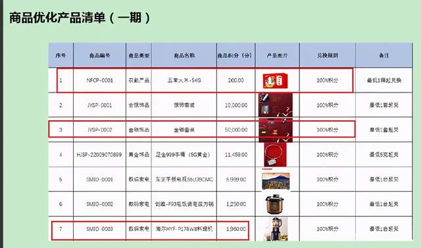Select the 商品名称 column header
Image resolution: width=421 pixels, height=248 pixels.
coord(184,55)
